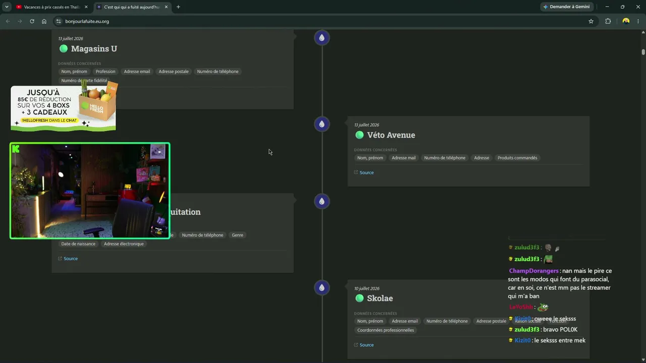Image resolution: width=646 pixels, height=363 pixels.
Task: View site information for bonjourlafuite.eu.org
Action: pos(58,21)
